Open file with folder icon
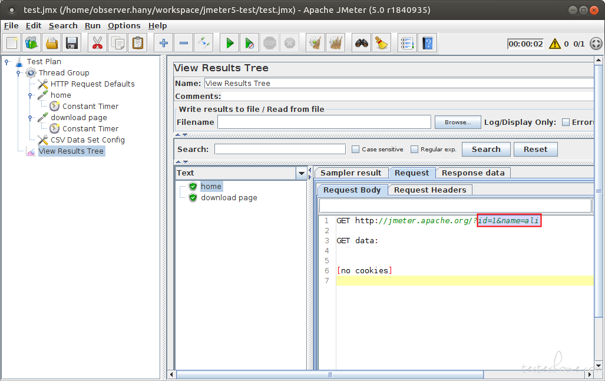The width and height of the screenshot is (605, 381). [52, 43]
